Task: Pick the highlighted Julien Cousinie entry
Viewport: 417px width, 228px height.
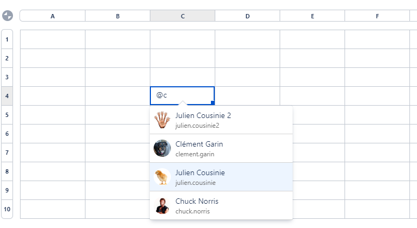Action: coord(221,177)
